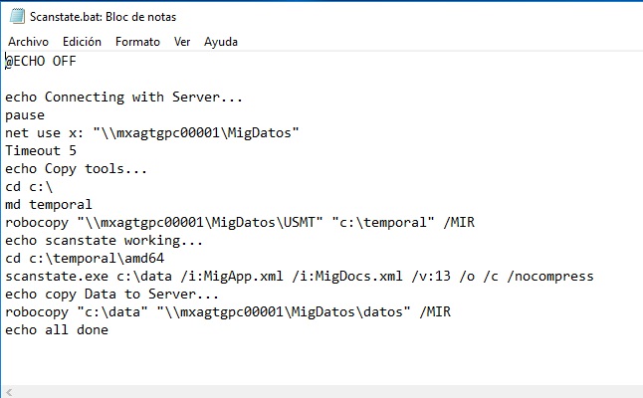Screen dimensions: 643x398
Task: Click the "net use x:" command line
Action: [x=152, y=133]
